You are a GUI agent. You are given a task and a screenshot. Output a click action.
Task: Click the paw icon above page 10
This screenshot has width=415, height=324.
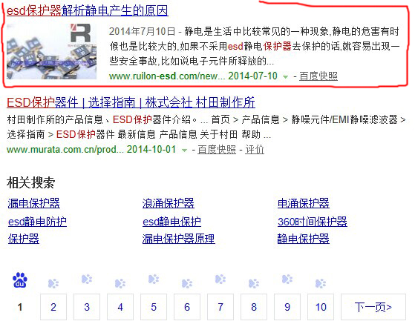tap(321, 283)
